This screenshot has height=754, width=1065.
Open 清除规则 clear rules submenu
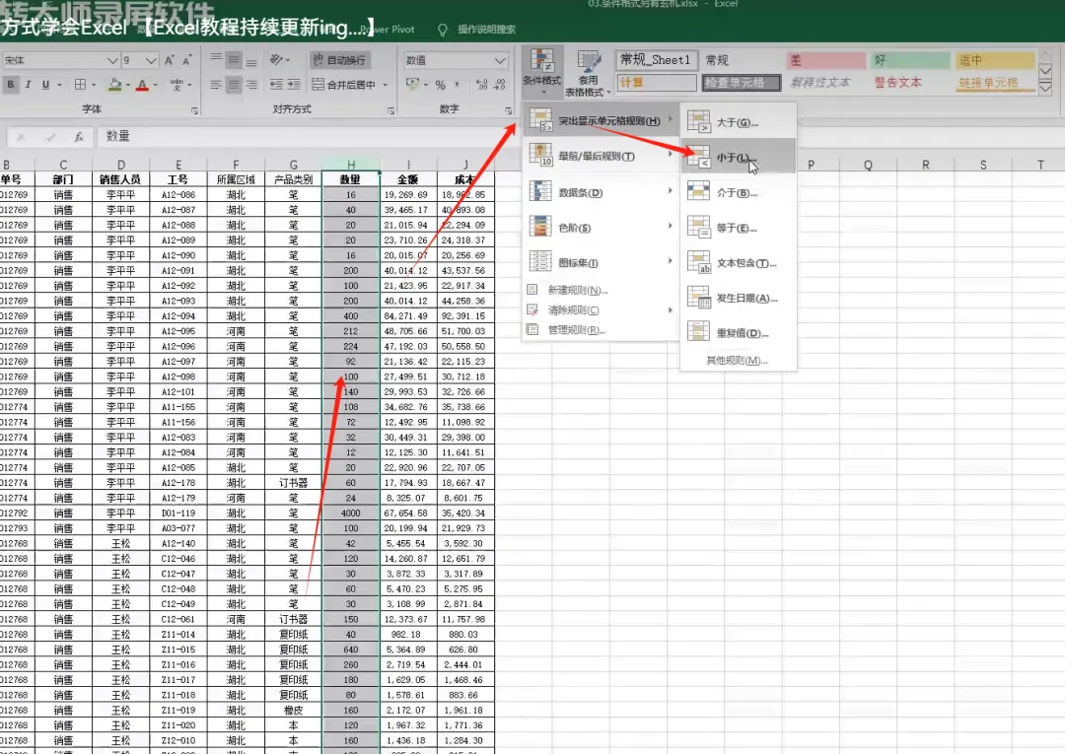click(x=601, y=310)
